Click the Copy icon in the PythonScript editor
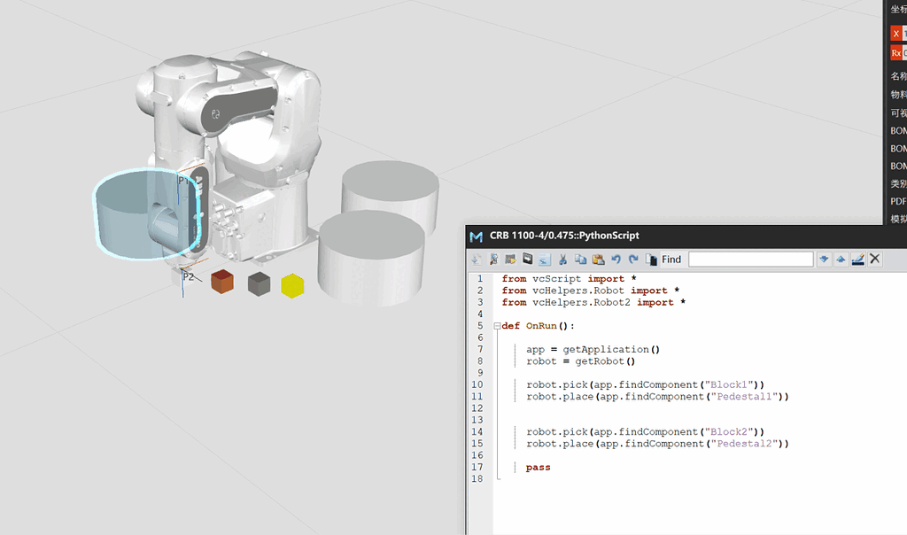Image resolution: width=907 pixels, height=535 pixels. (582, 259)
